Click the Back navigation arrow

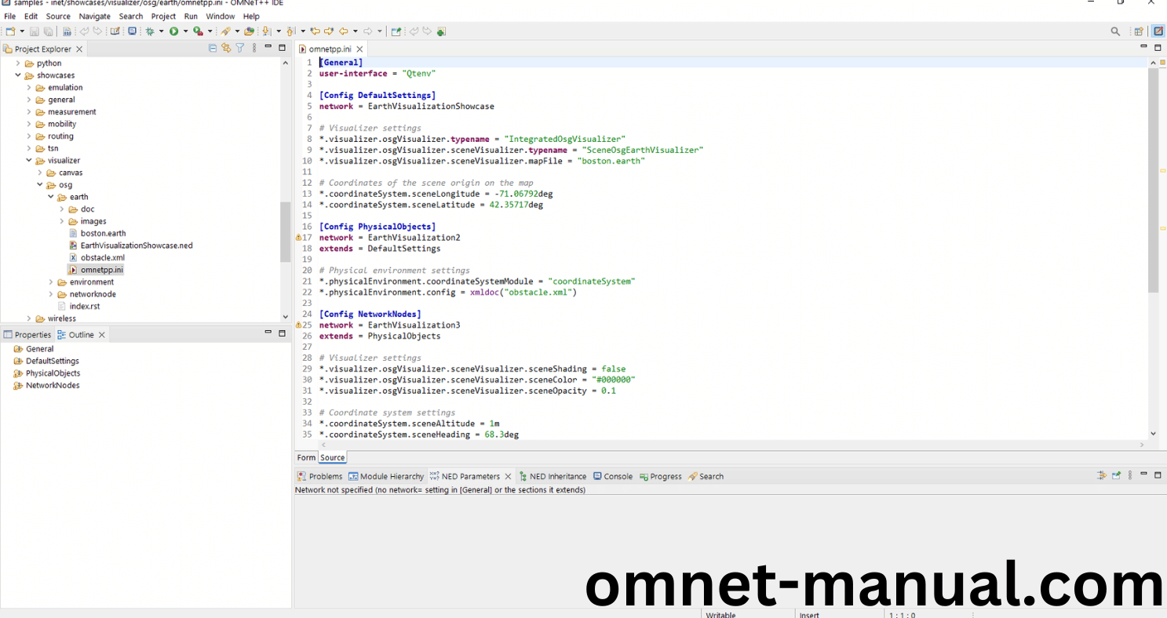(x=344, y=31)
